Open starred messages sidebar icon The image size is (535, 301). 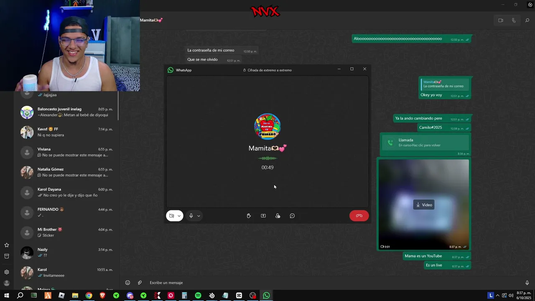[7, 245]
